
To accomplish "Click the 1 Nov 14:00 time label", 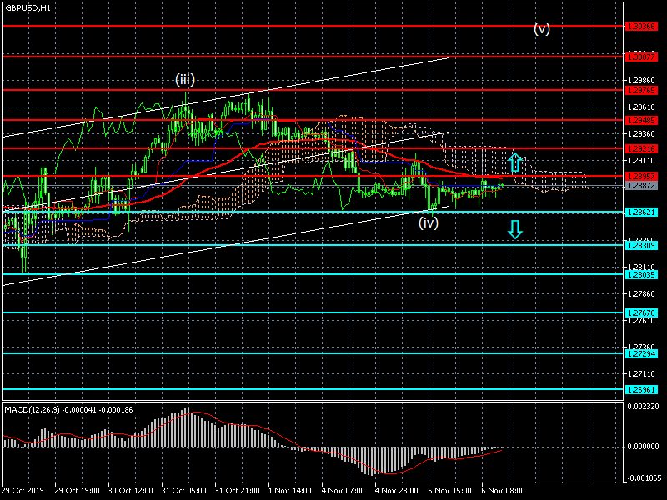I will (289, 490).
